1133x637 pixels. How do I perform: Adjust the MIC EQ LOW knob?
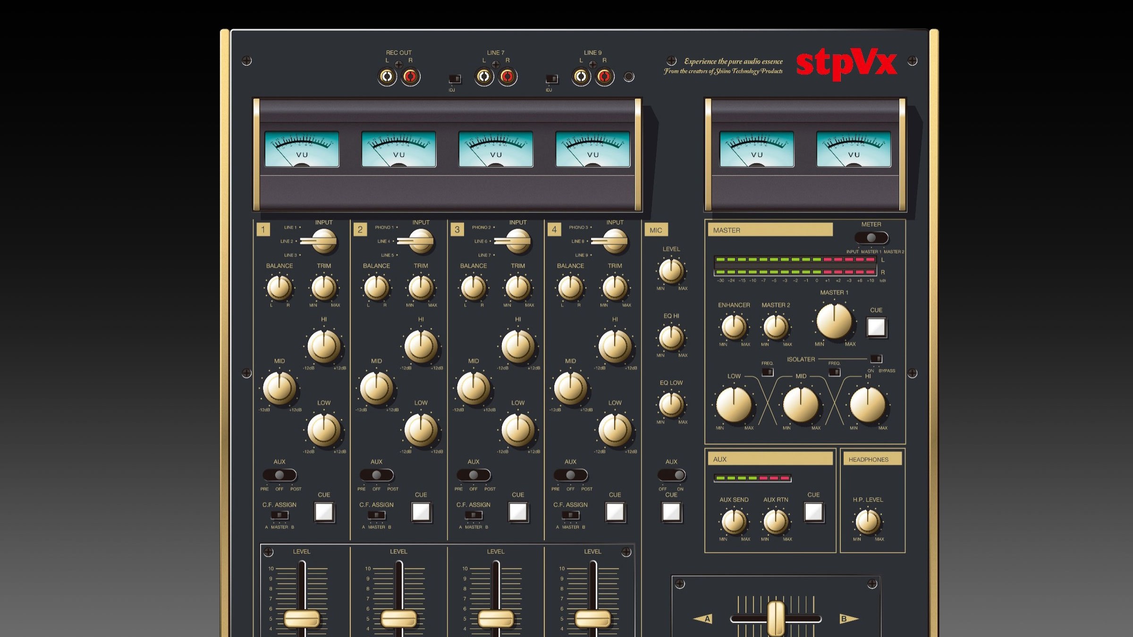[671, 404]
